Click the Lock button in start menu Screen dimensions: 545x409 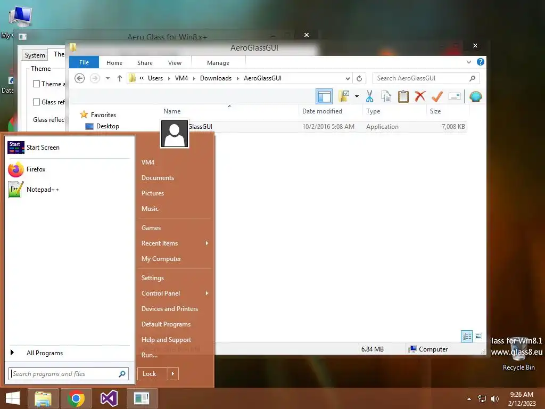153,374
